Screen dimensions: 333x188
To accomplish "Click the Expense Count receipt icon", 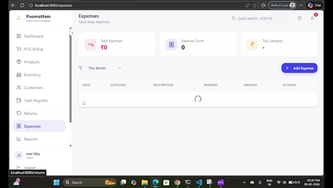I will [x=171, y=45].
